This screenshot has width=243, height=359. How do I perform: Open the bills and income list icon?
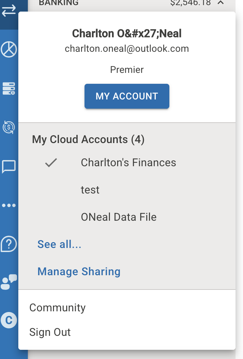[9, 88]
